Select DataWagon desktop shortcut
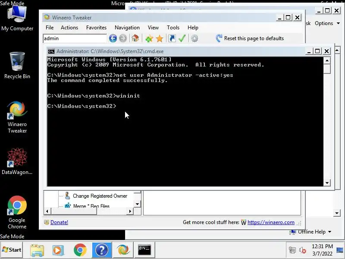 pos(17,161)
